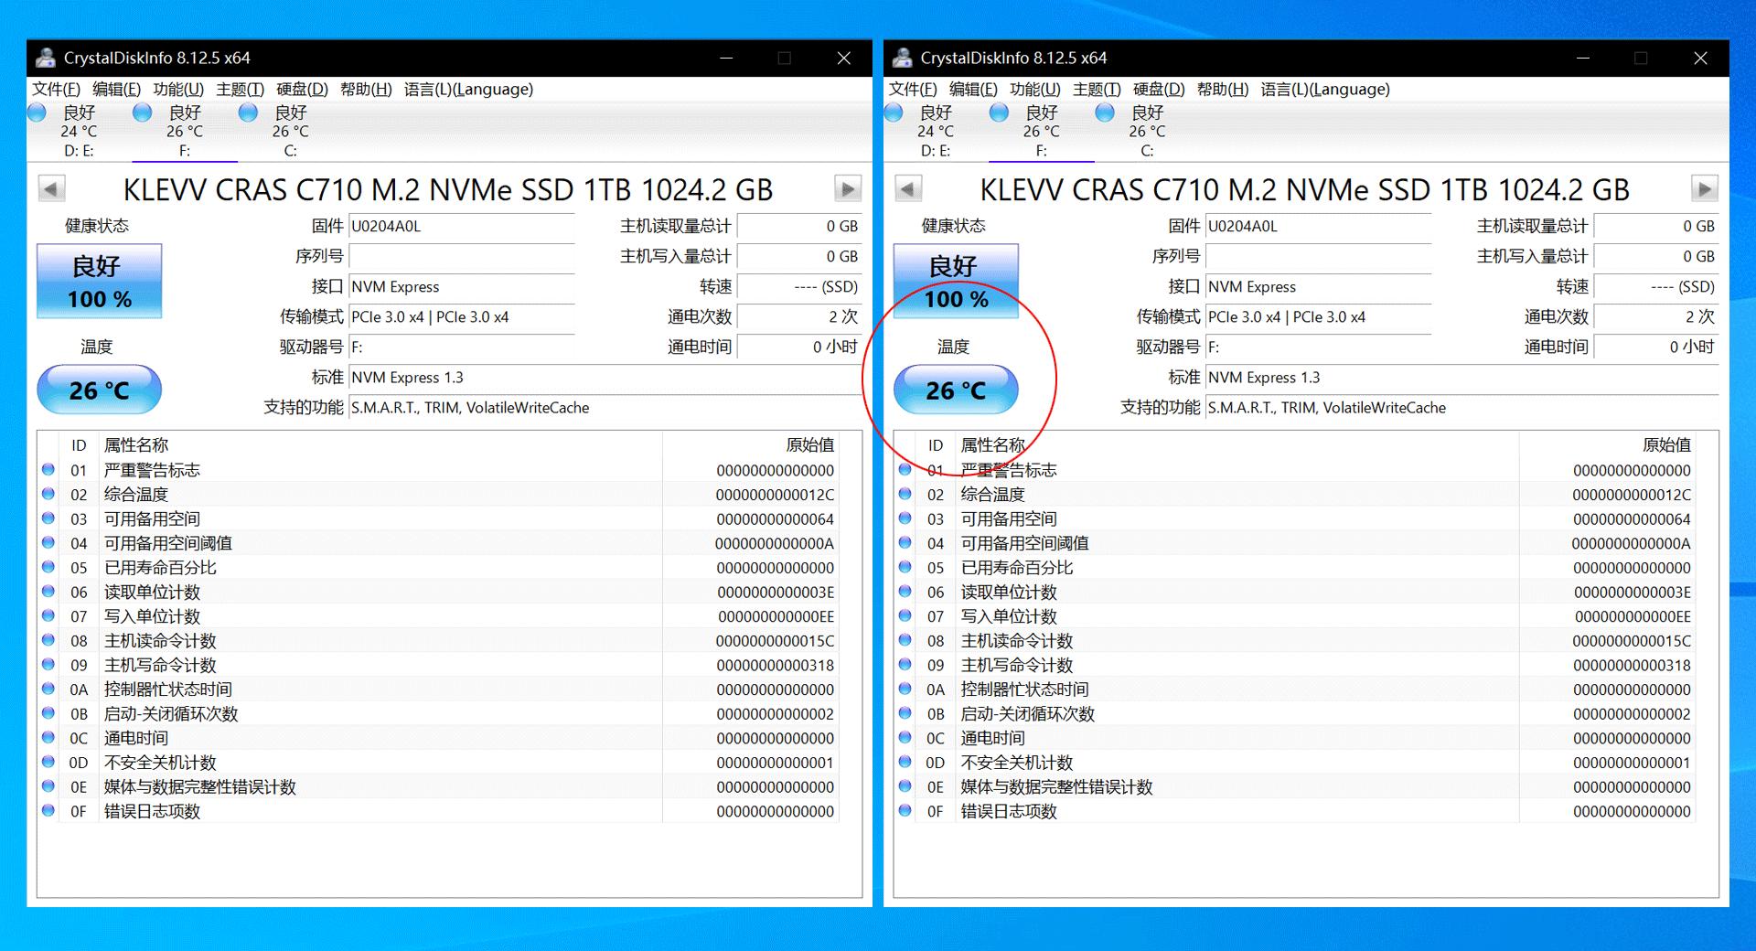Click the previous-drive arrow left of drive name
This screenshot has width=1756, height=951.
pos(51,188)
